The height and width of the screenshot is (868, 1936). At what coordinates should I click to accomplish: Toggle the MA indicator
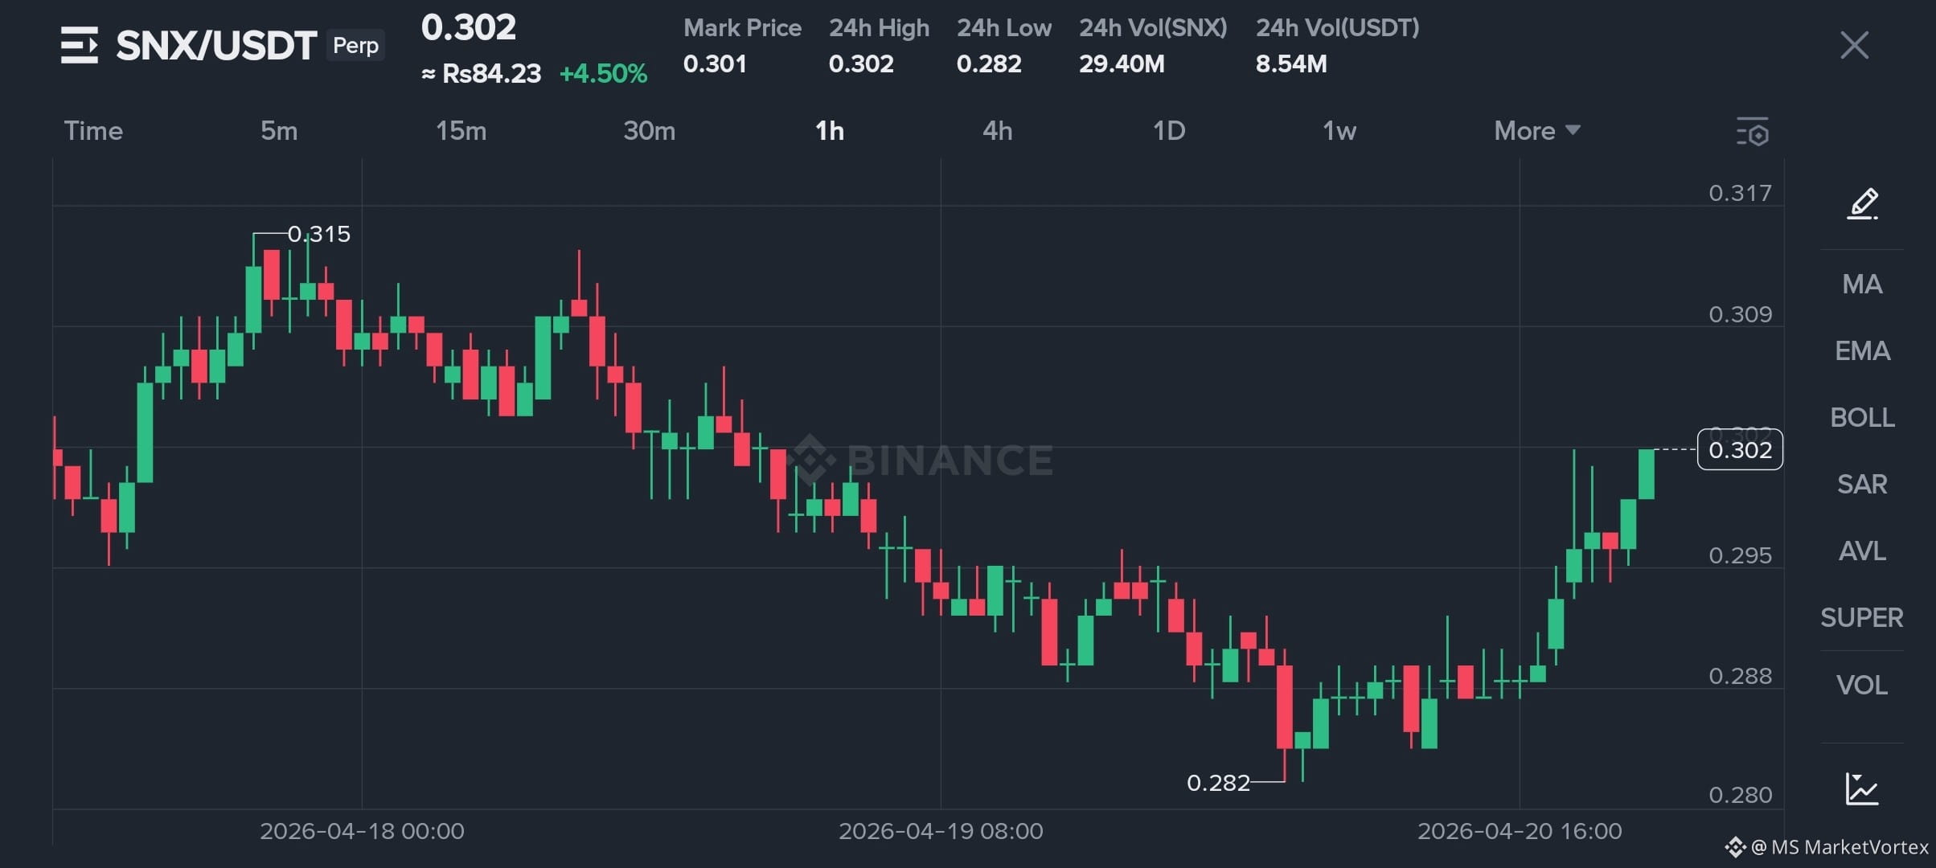(1862, 285)
